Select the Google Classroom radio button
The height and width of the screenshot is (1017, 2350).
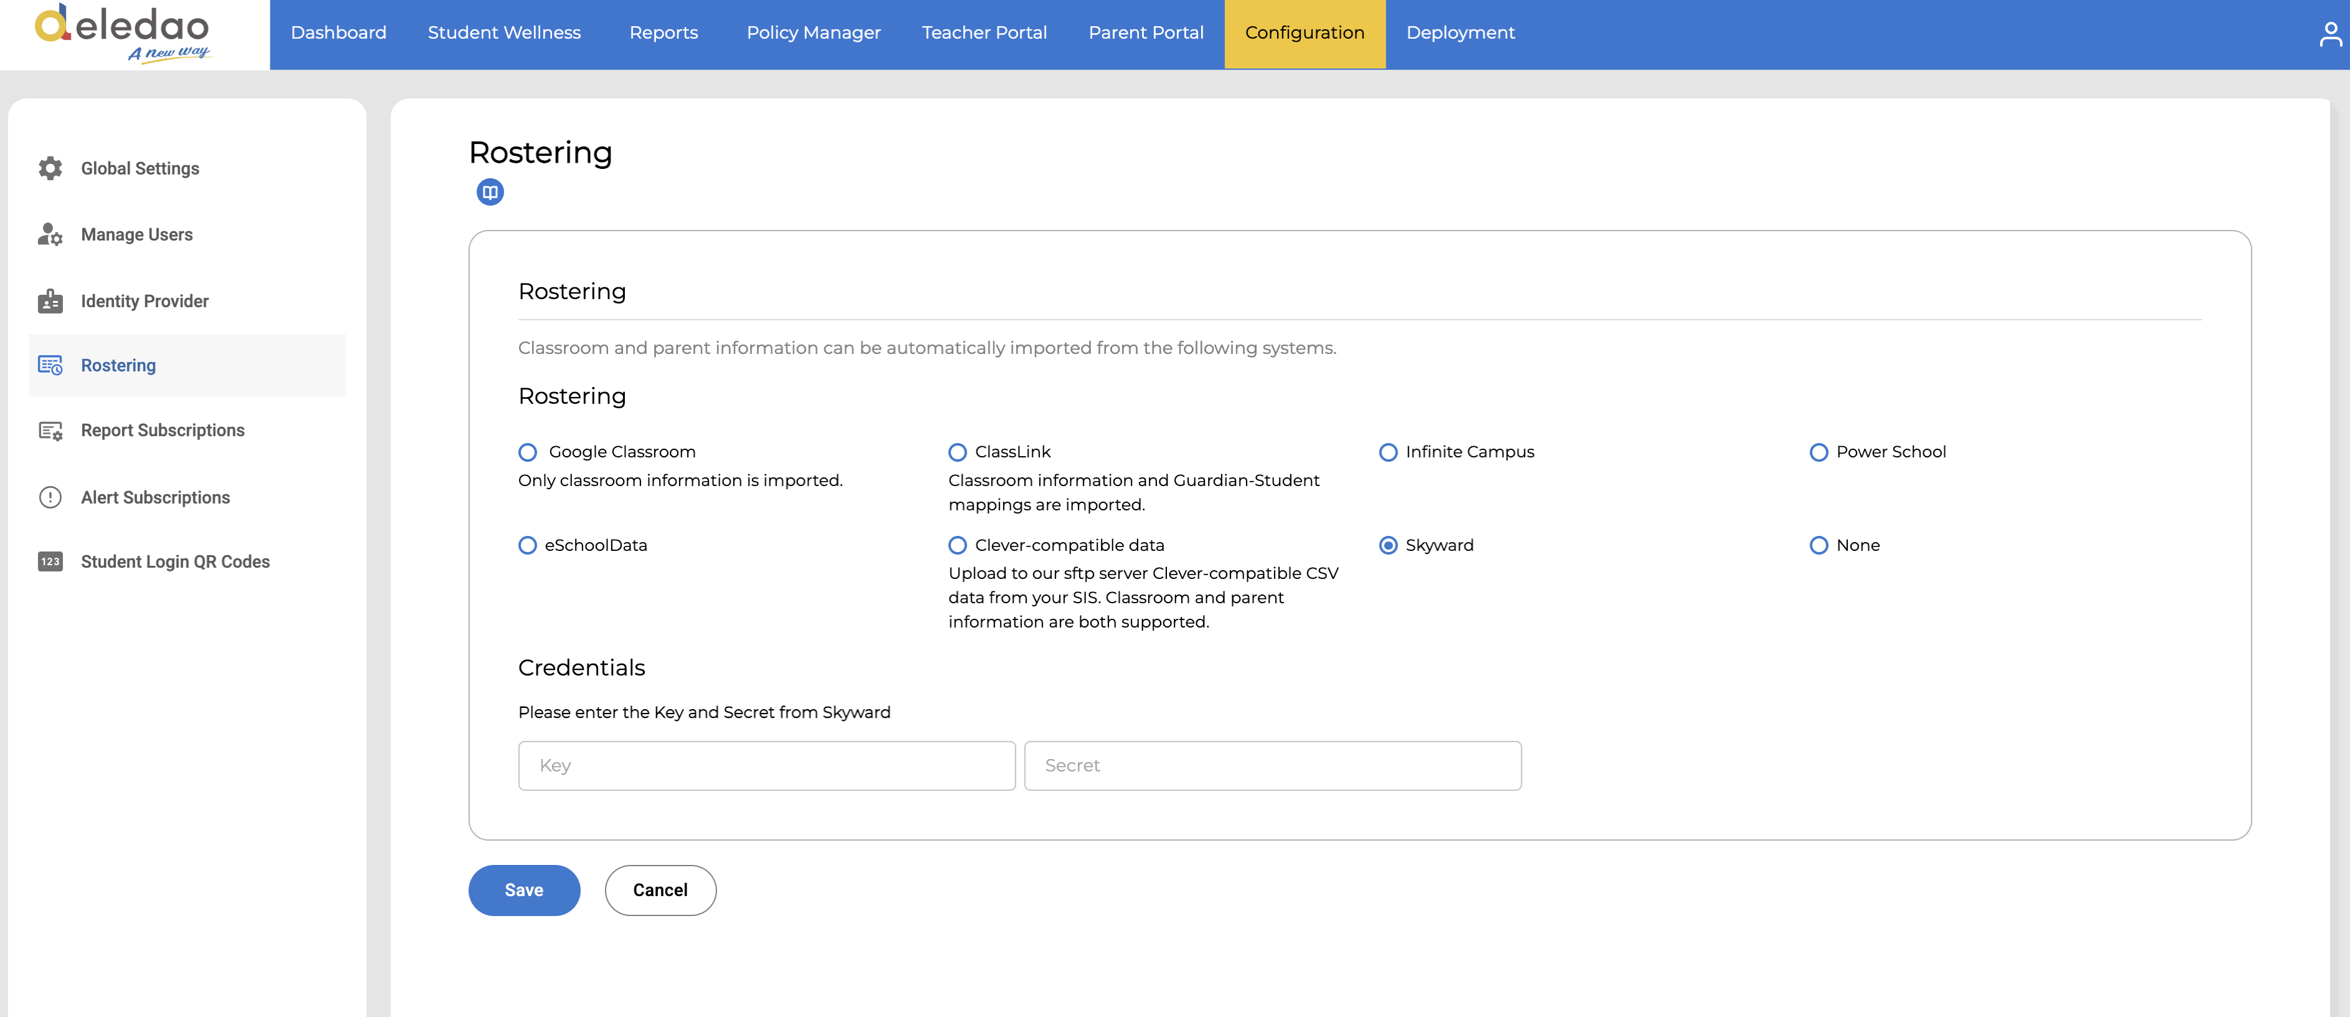tap(527, 452)
